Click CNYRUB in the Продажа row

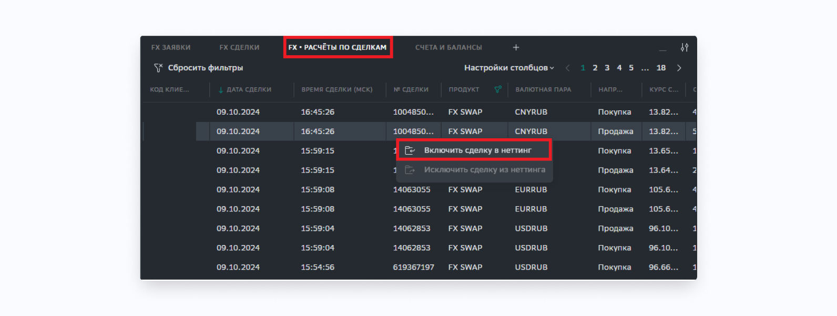pos(531,131)
